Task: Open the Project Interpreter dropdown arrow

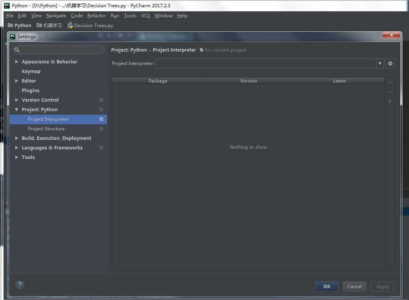Action: [x=380, y=63]
